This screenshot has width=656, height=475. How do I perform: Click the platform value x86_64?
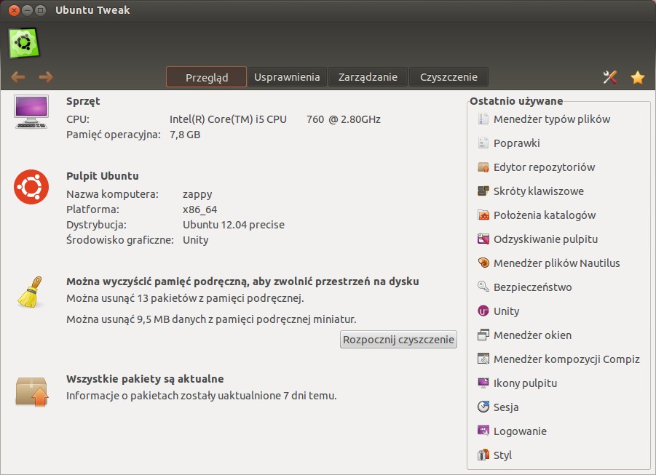point(200,209)
